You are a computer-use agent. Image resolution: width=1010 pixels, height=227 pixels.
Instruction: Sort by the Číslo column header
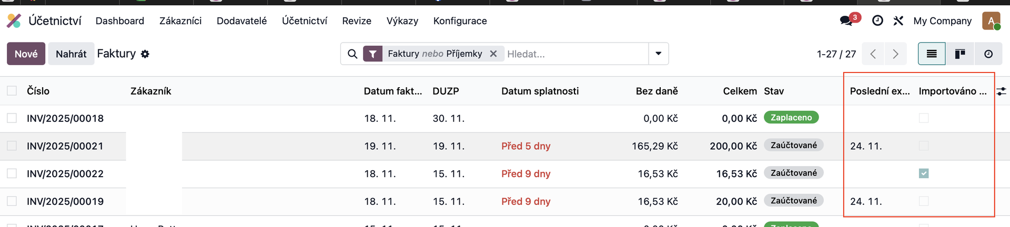tap(38, 91)
